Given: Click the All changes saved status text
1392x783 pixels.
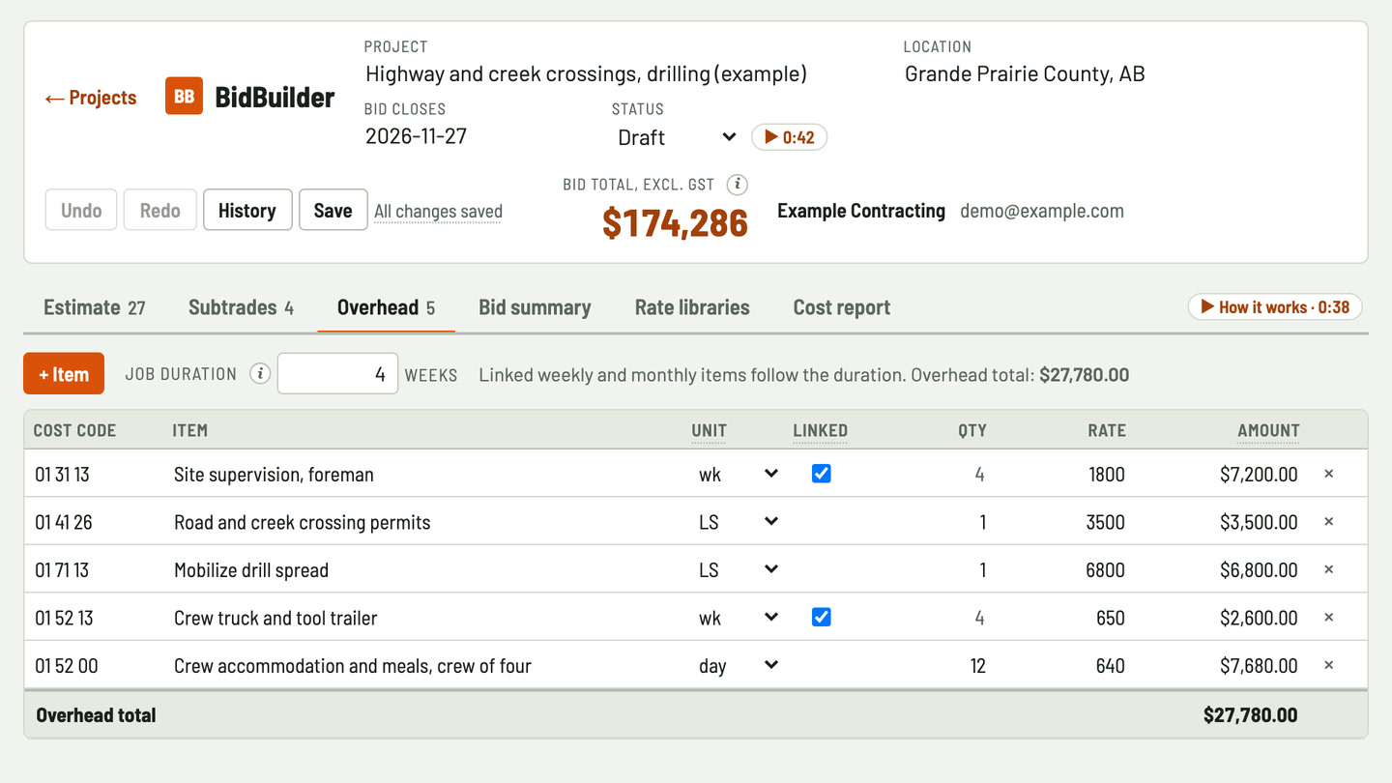Looking at the screenshot, I should coord(439,211).
